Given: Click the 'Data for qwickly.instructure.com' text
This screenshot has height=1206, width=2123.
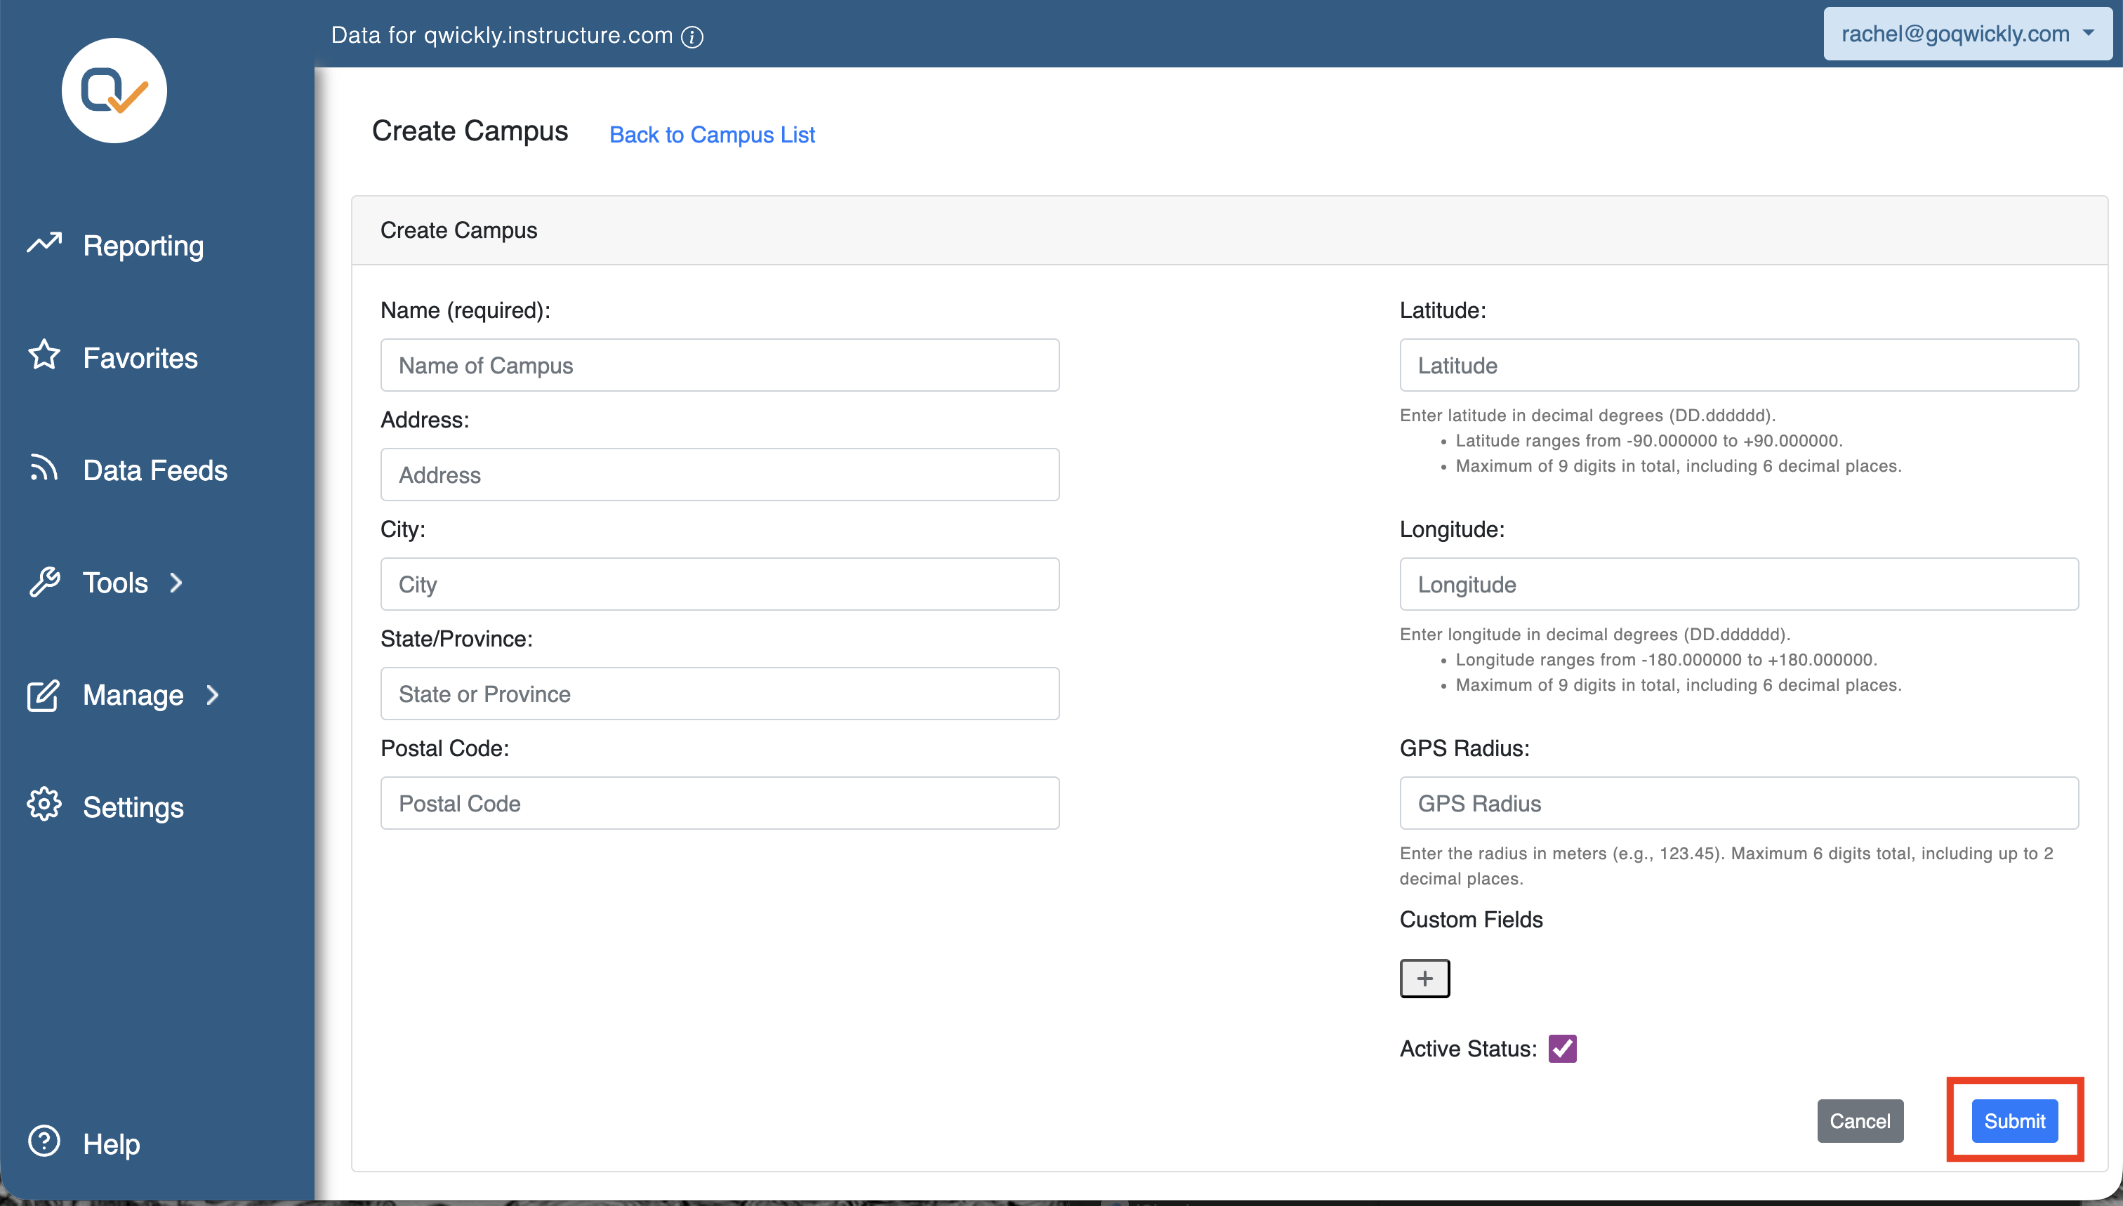Looking at the screenshot, I should coord(502,36).
